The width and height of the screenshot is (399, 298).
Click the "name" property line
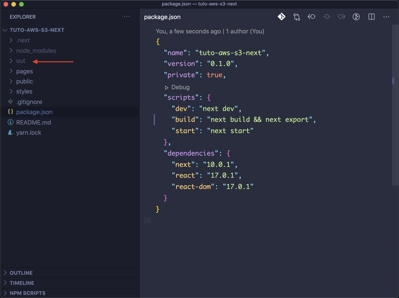tap(216, 53)
